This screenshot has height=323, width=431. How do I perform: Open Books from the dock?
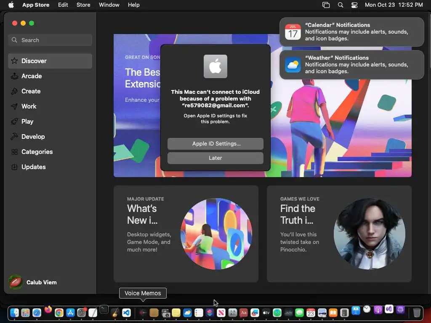[333, 312]
